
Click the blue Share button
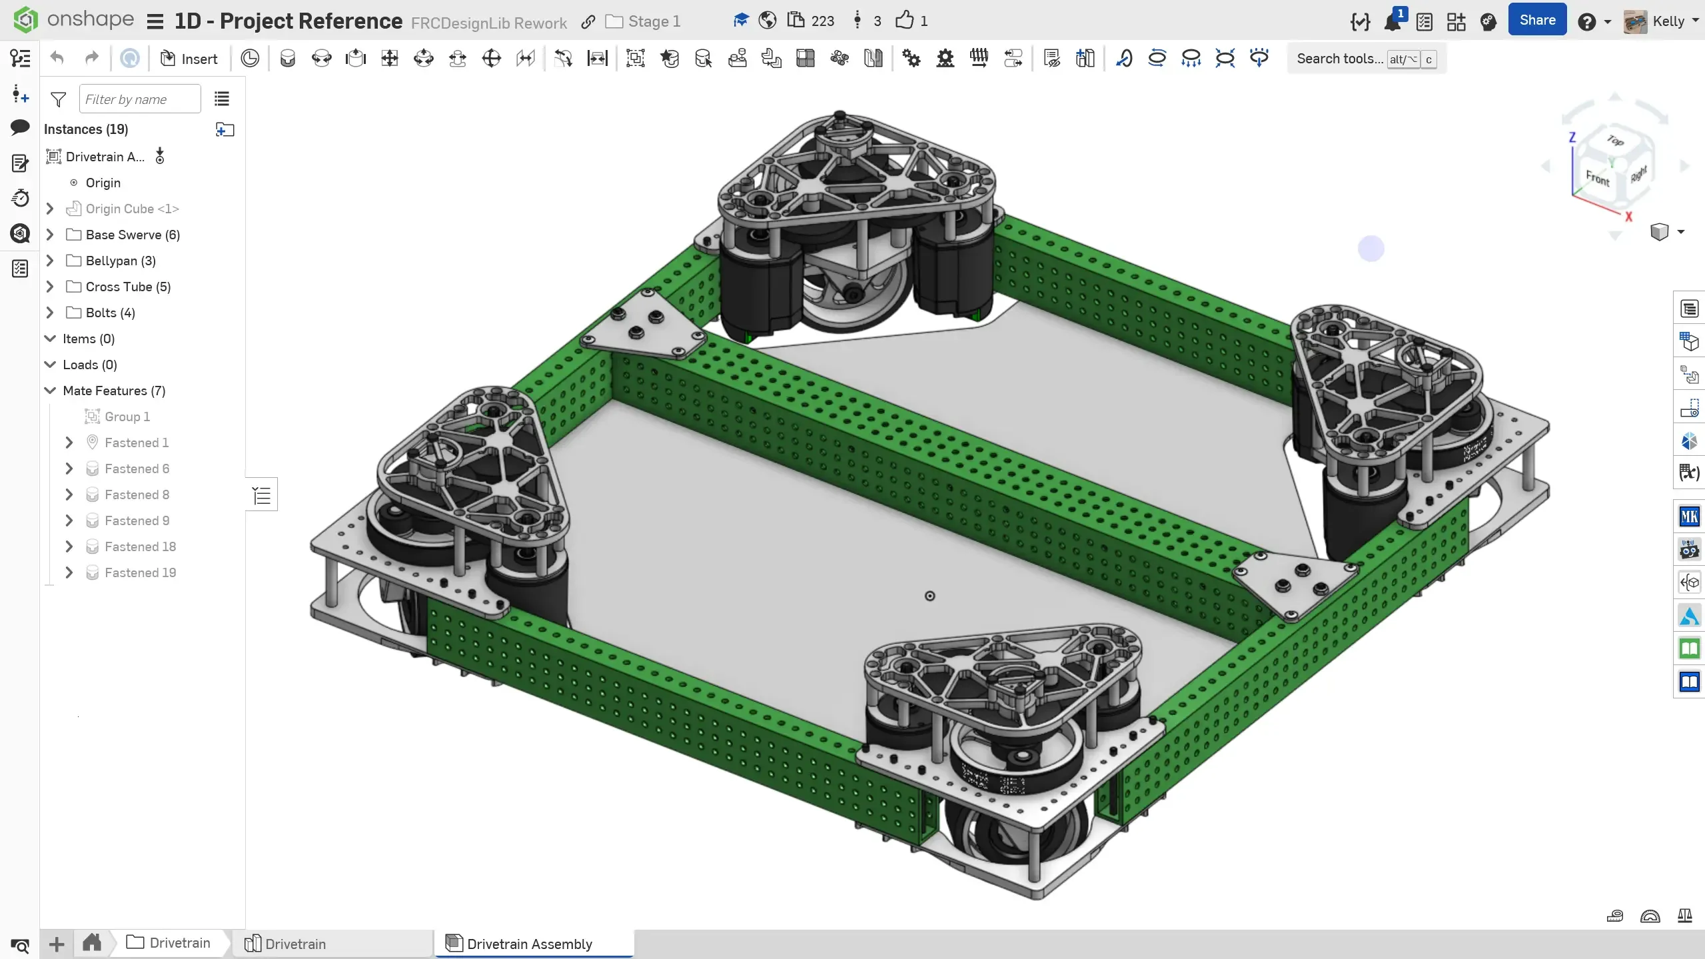[1536, 20]
